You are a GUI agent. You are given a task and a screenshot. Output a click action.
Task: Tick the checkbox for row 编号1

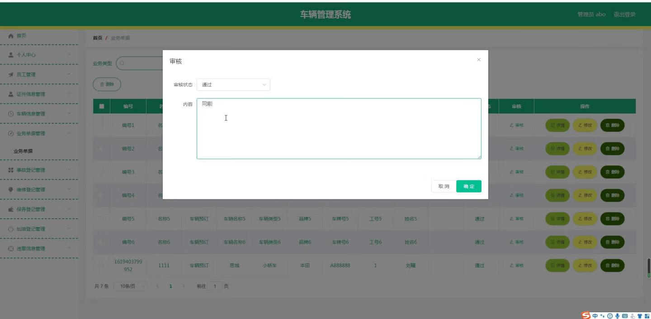coord(102,125)
